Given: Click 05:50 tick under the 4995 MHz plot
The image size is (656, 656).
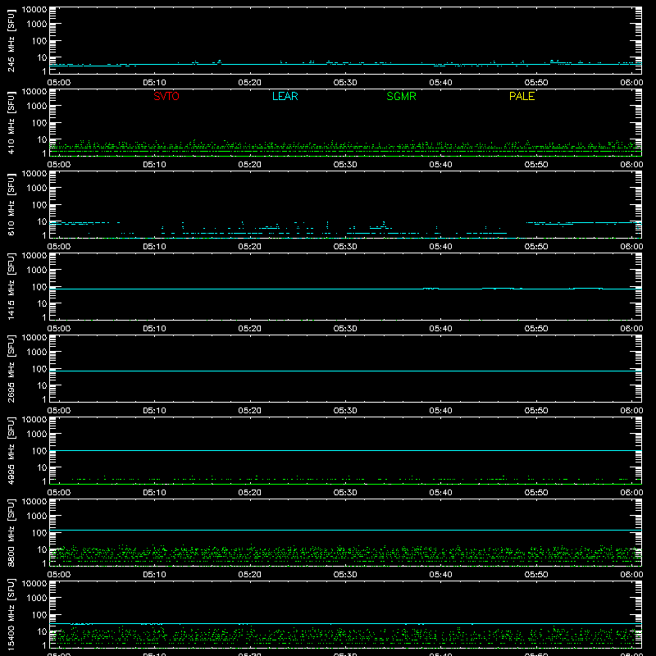Looking at the screenshot, I should [x=536, y=493].
